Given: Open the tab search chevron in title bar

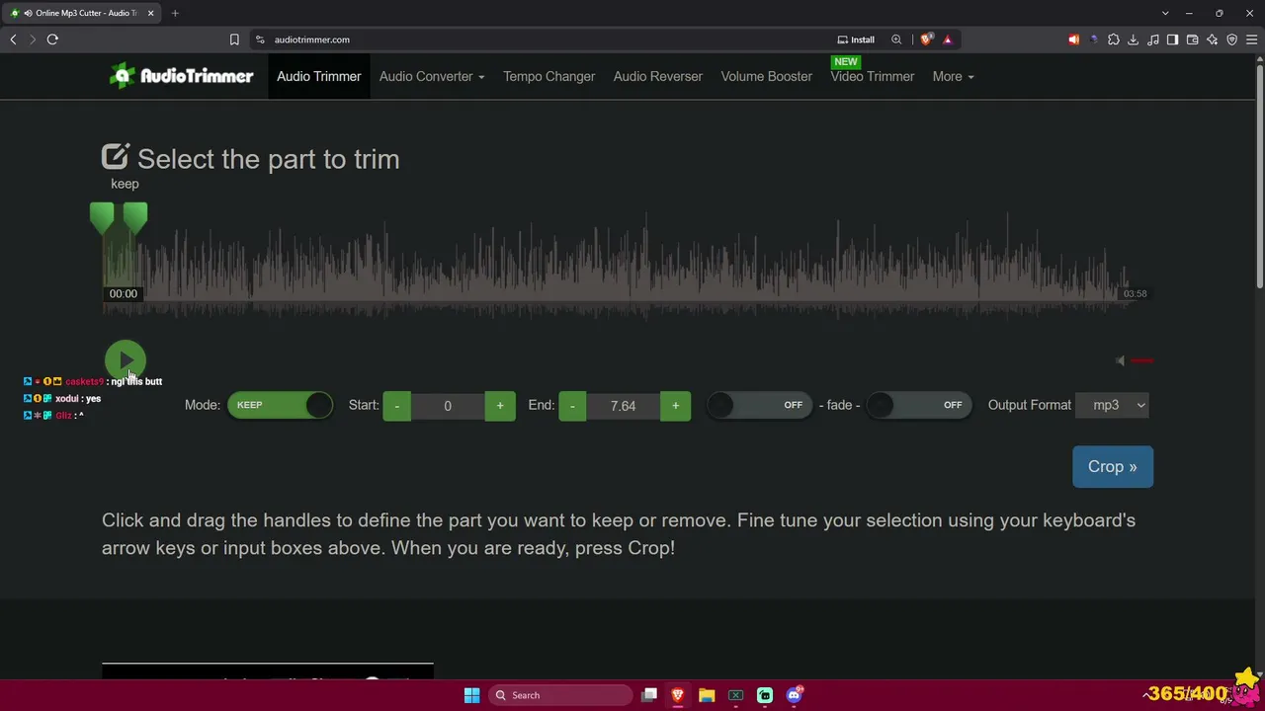Looking at the screenshot, I should pyautogui.click(x=1165, y=13).
